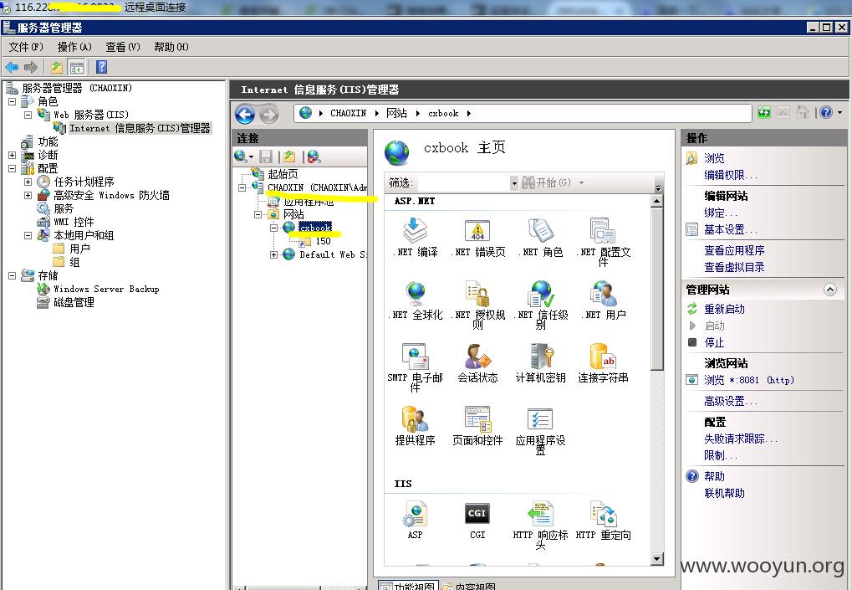Click the IIS manager back navigation arrow
Viewport: 852px width, 590px height.
(245, 114)
